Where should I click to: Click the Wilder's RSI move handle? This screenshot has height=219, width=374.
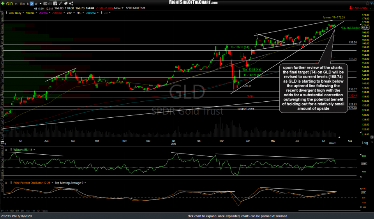pos(11,150)
